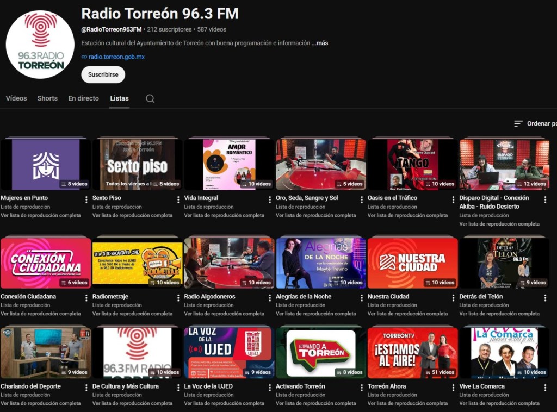This screenshot has width=557, height=412.
Task: Open the Amor Romántico Vida Integral thumbnail
Action: 229,165
